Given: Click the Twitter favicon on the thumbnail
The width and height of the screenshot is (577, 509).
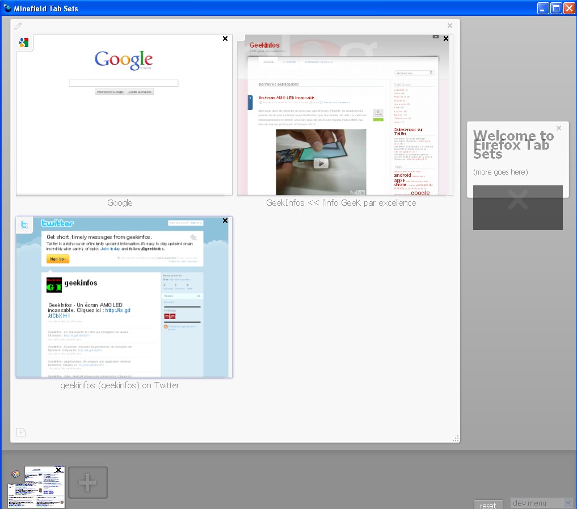Looking at the screenshot, I should (24, 225).
